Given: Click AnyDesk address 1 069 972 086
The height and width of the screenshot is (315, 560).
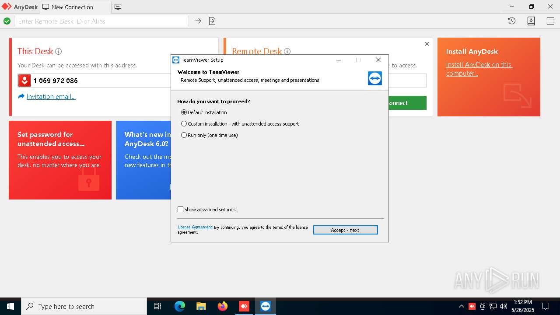Looking at the screenshot, I should click(x=56, y=80).
